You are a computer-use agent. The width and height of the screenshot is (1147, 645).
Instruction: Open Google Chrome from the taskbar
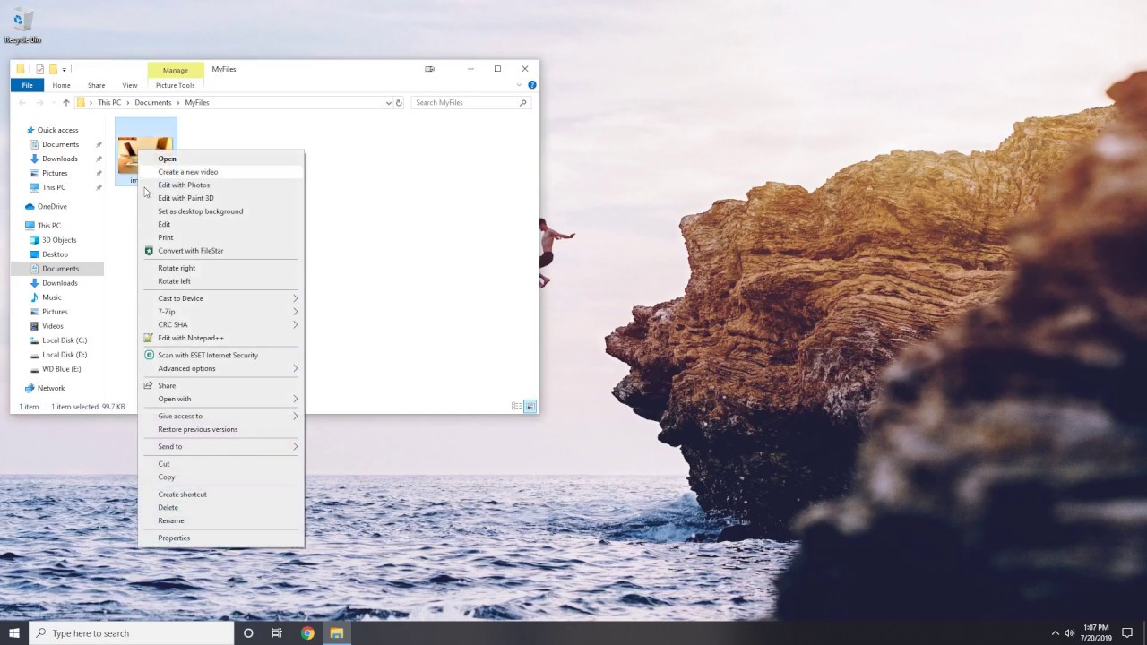[x=307, y=633]
